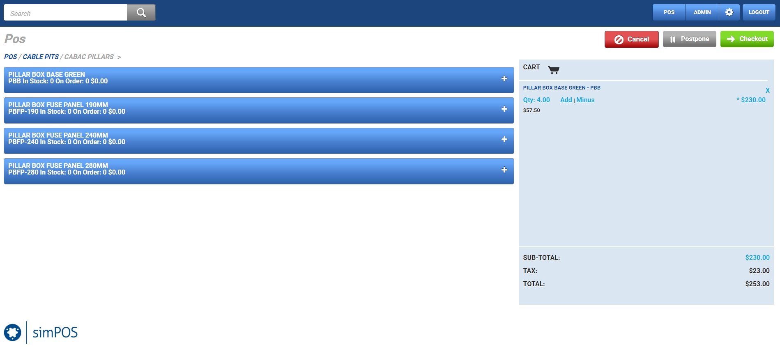Click the sub-total $230.00 amount
The width and height of the screenshot is (780, 347).
[x=757, y=257]
